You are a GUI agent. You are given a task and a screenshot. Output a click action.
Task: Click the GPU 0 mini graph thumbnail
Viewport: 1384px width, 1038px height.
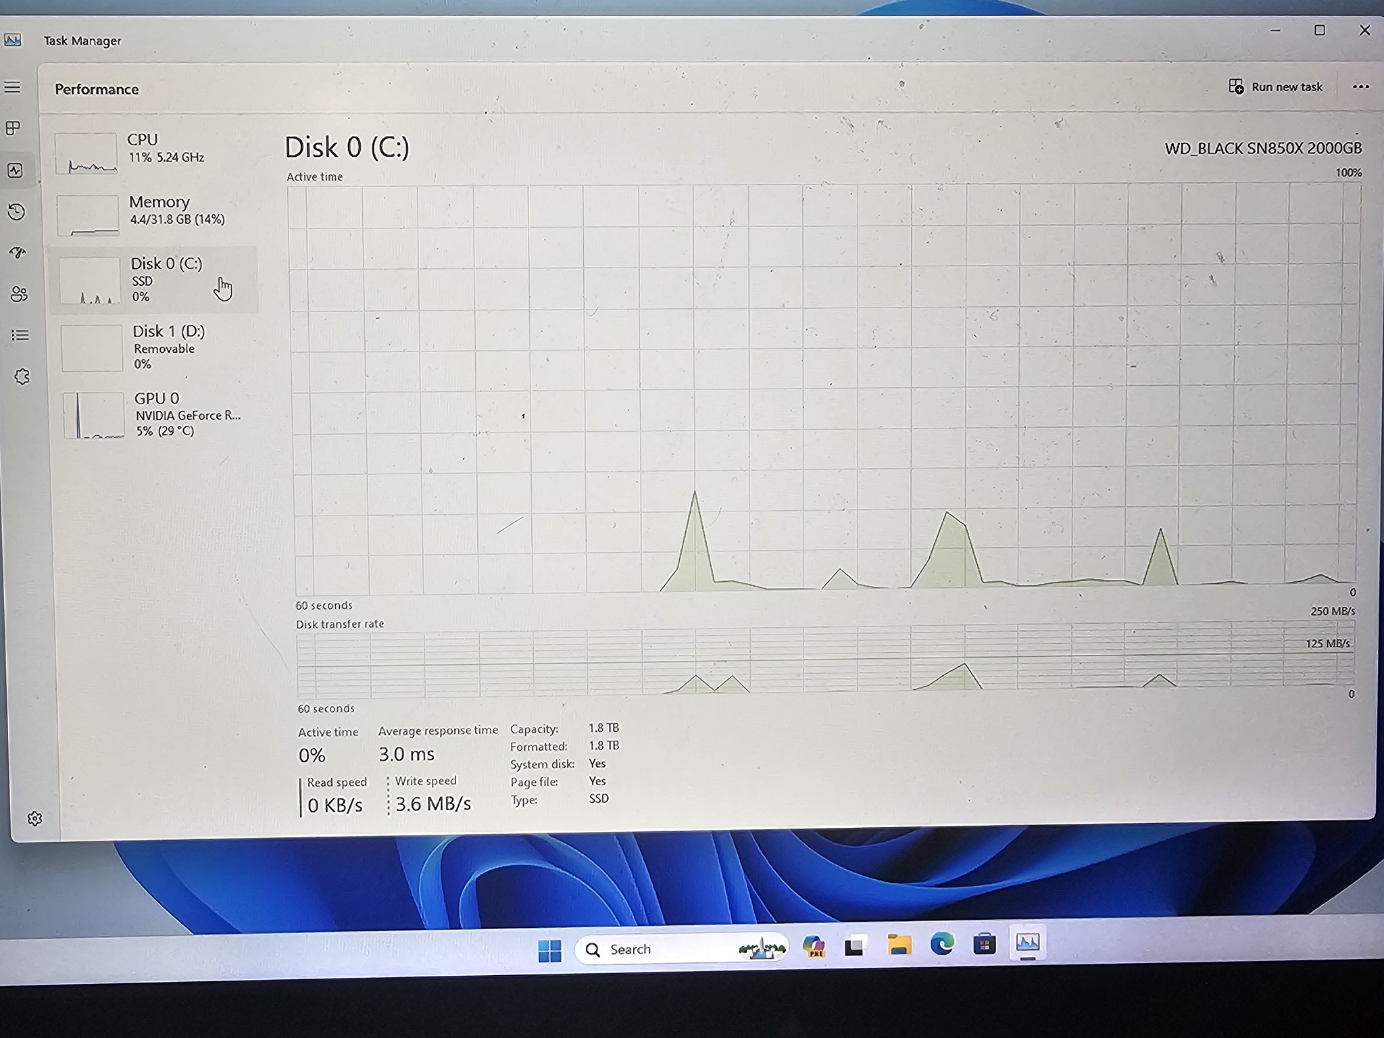click(x=94, y=416)
